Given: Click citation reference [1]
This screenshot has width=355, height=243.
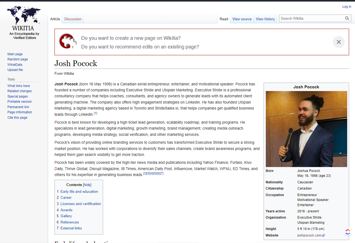Looking at the screenshot, I should [x=95, y=113].
